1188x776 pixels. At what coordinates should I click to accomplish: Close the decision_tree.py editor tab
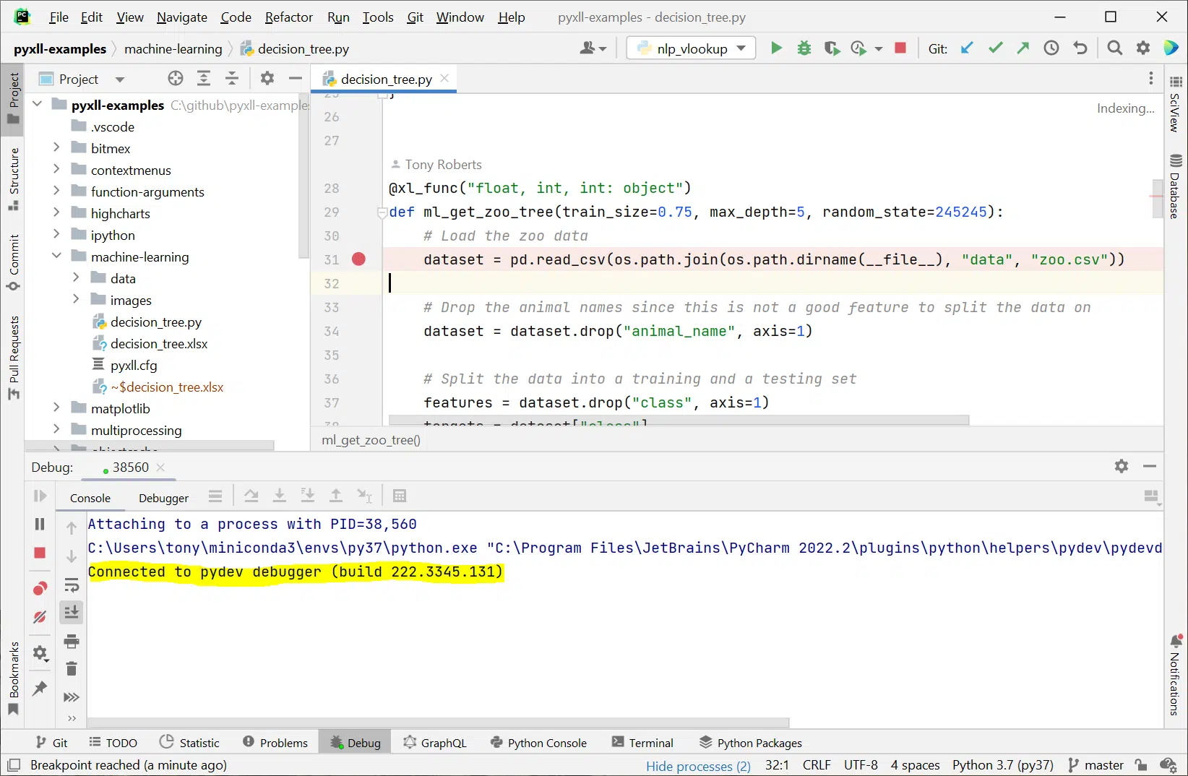[444, 78]
